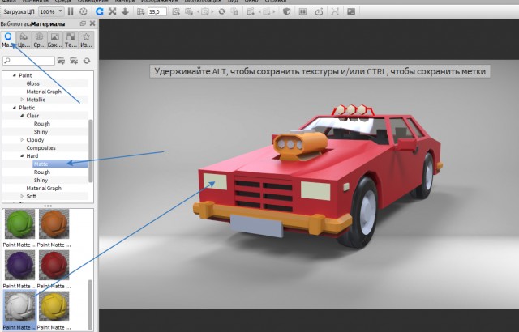Click the 35,0 focal length field
Screen dimensions: 519x332
click(157, 12)
